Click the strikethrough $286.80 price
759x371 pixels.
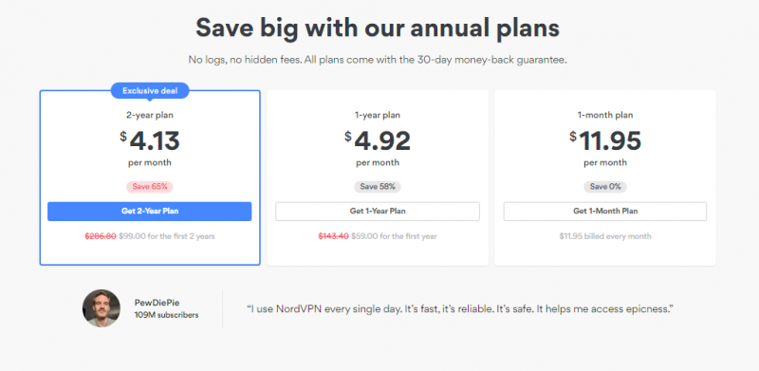(101, 236)
